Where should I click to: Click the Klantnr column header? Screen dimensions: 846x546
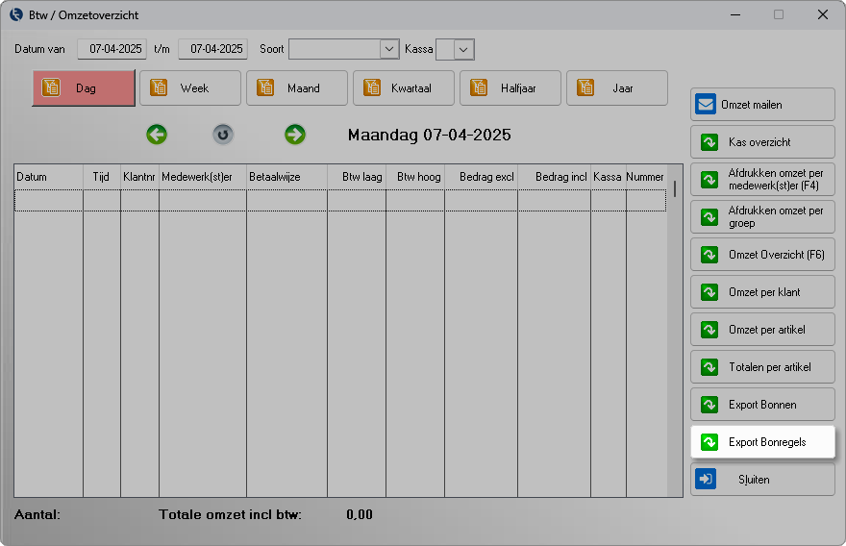[x=139, y=177]
